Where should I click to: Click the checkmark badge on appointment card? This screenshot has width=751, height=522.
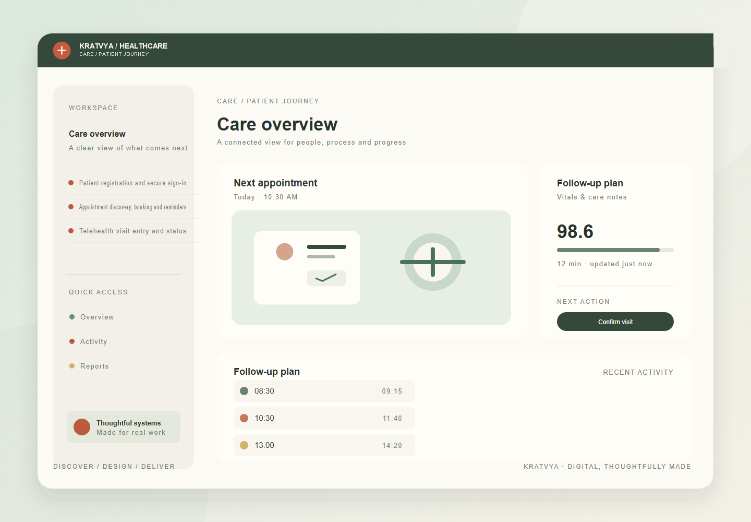[326, 278]
